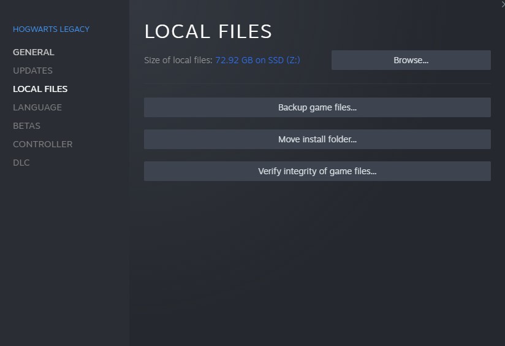The image size is (505, 346).
Task: Select the Local Files tab
Action: (x=40, y=89)
